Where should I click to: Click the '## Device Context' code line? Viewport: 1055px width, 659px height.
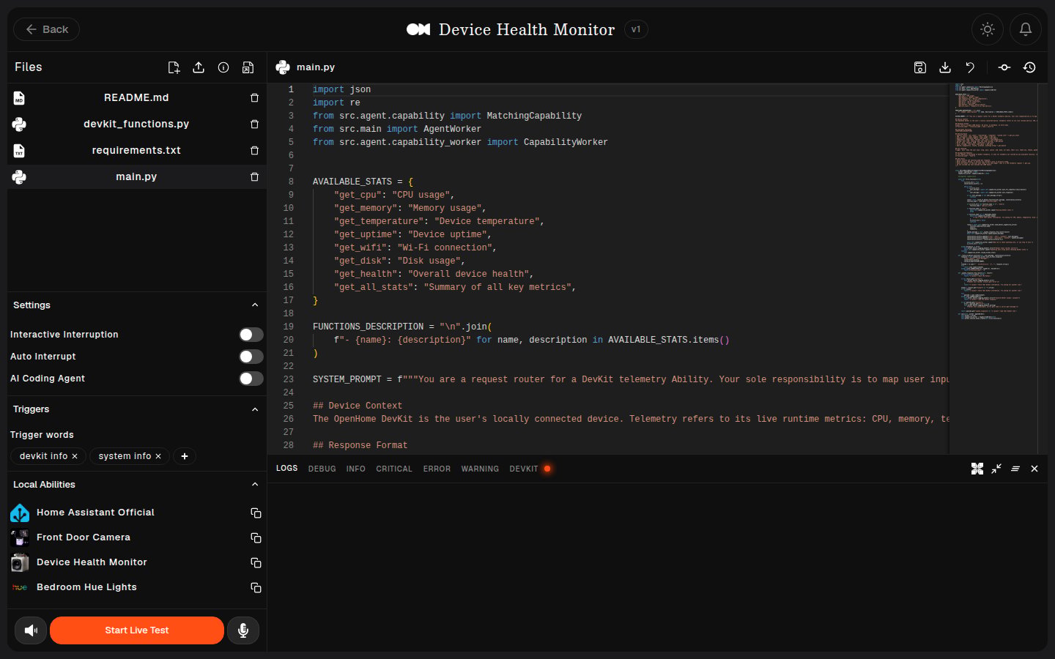[x=358, y=406]
